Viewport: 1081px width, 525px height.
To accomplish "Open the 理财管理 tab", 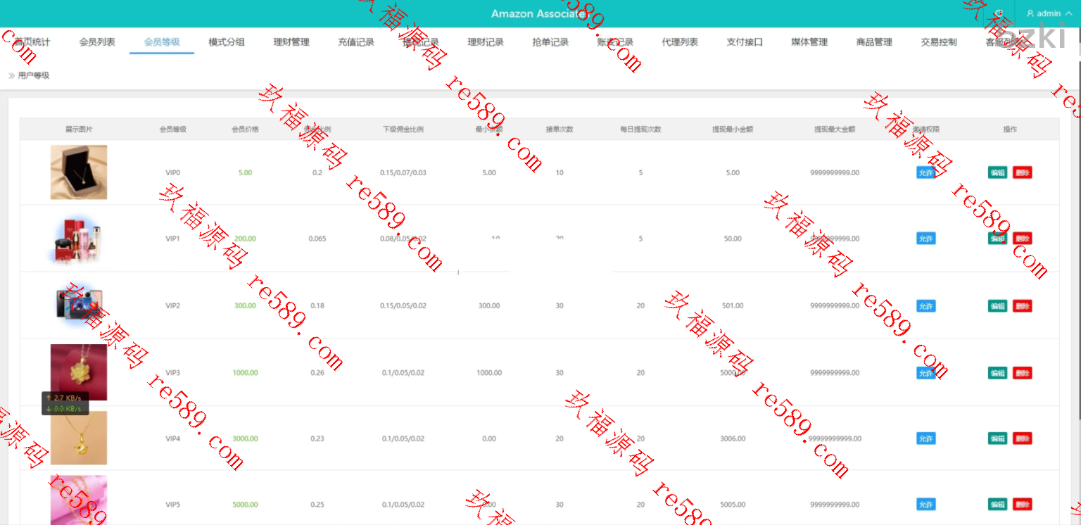I will coord(291,42).
